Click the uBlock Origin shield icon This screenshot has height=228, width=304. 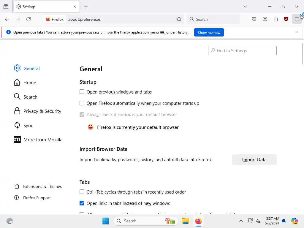286,19
